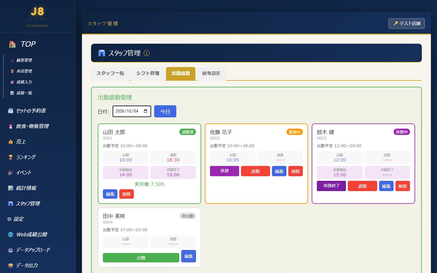The width and height of the screenshot is (437, 273).
Task: Select the 出勤退勤 tab
Action: (181, 73)
